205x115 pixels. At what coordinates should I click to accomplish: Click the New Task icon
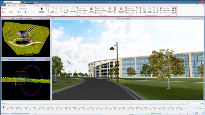pos(144,10)
